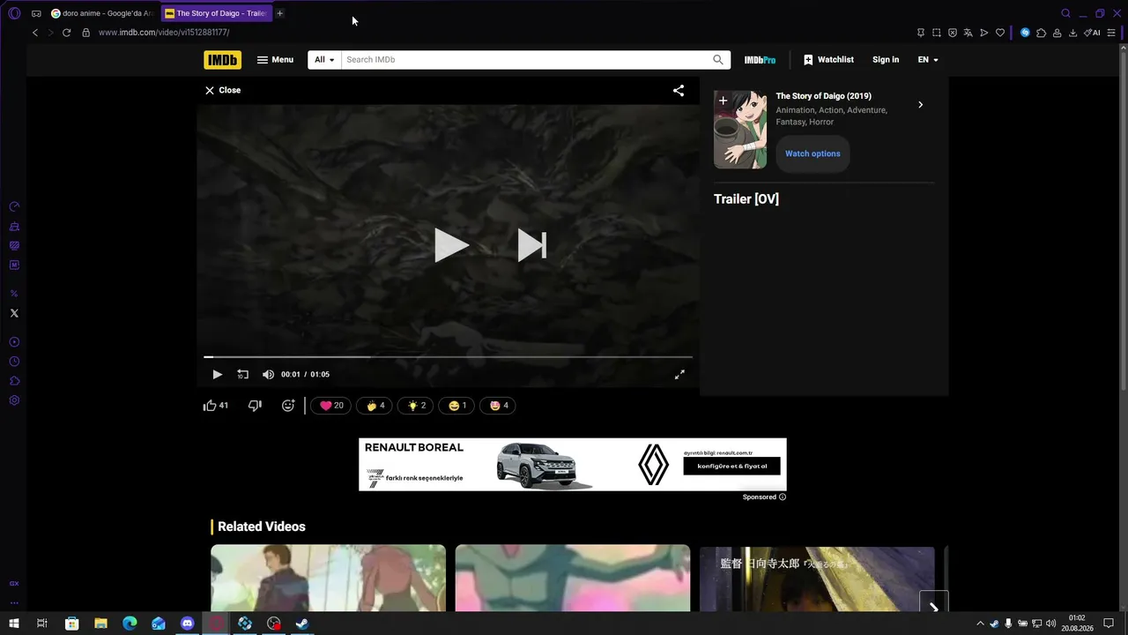Viewport: 1128px width, 635px height.
Task: Open the IMDbPro link
Action: [760, 60]
